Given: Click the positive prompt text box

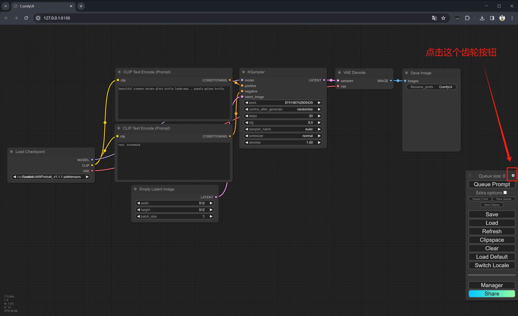Looking at the screenshot, I should 174,102.
